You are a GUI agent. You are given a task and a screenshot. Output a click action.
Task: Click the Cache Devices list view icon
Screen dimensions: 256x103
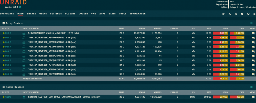tap(251, 87)
